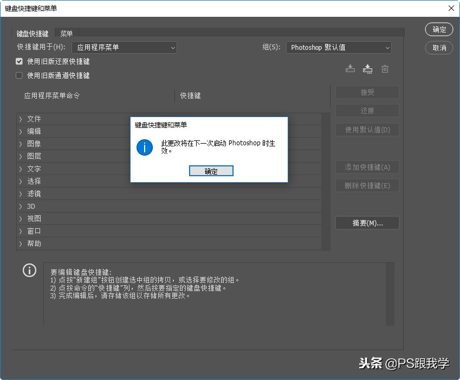Disable 使用旧版还原快捷键 checkbox

[20, 62]
